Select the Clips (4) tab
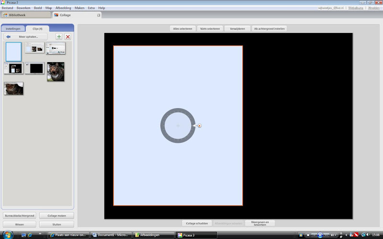Screen dimensions: 383x239 (x=37, y=29)
